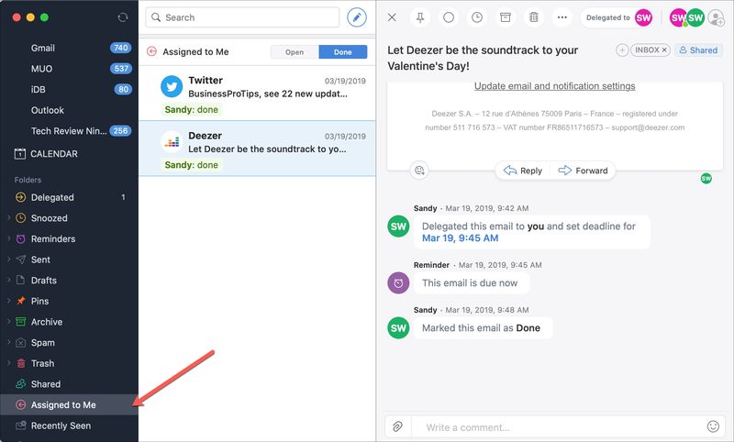Click the green SW avatar in toolbar
The image size is (734, 442).
(x=695, y=17)
